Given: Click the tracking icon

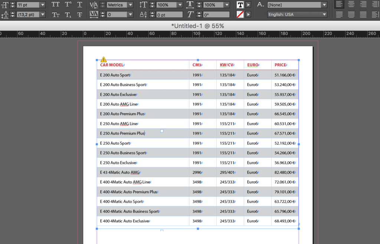Looking at the screenshot, I should (x=94, y=15).
